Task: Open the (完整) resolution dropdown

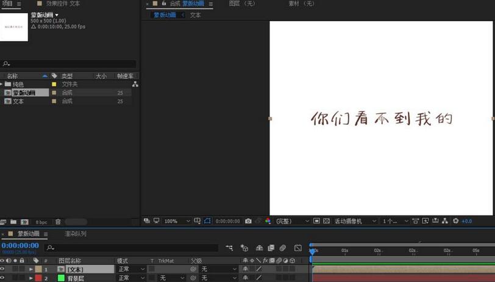Action: 291,221
